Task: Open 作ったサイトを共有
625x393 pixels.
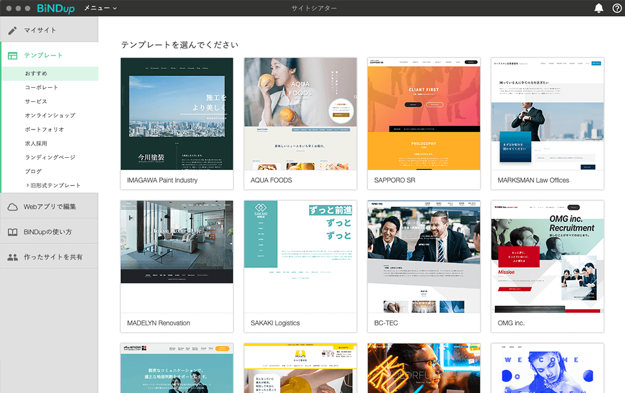Action: pyautogui.click(x=49, y=257)
